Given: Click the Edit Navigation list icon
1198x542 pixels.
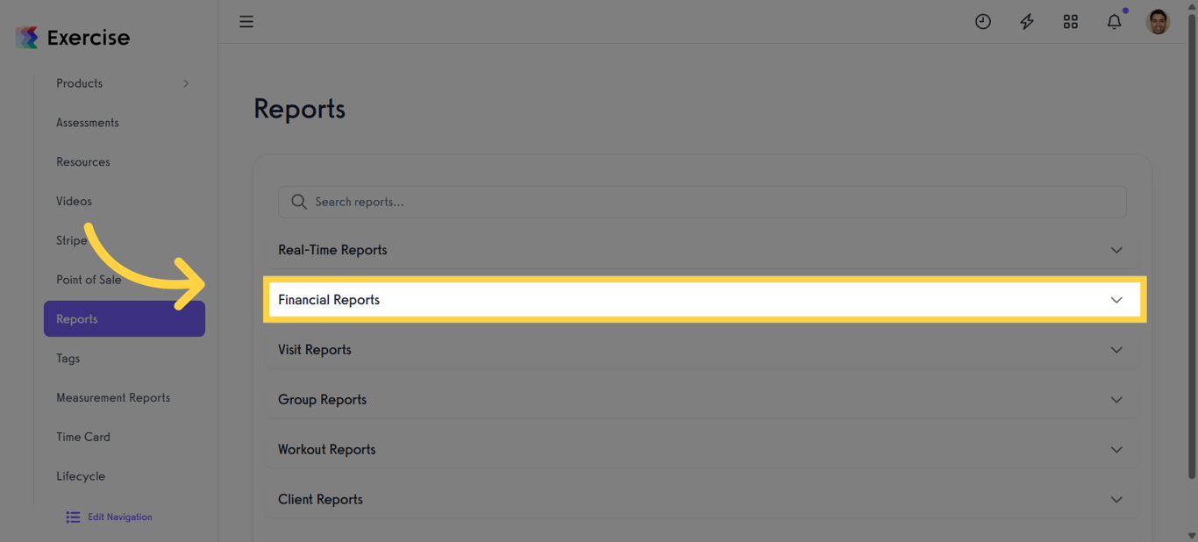Looking at the screenshot, I should coord(73,517).
